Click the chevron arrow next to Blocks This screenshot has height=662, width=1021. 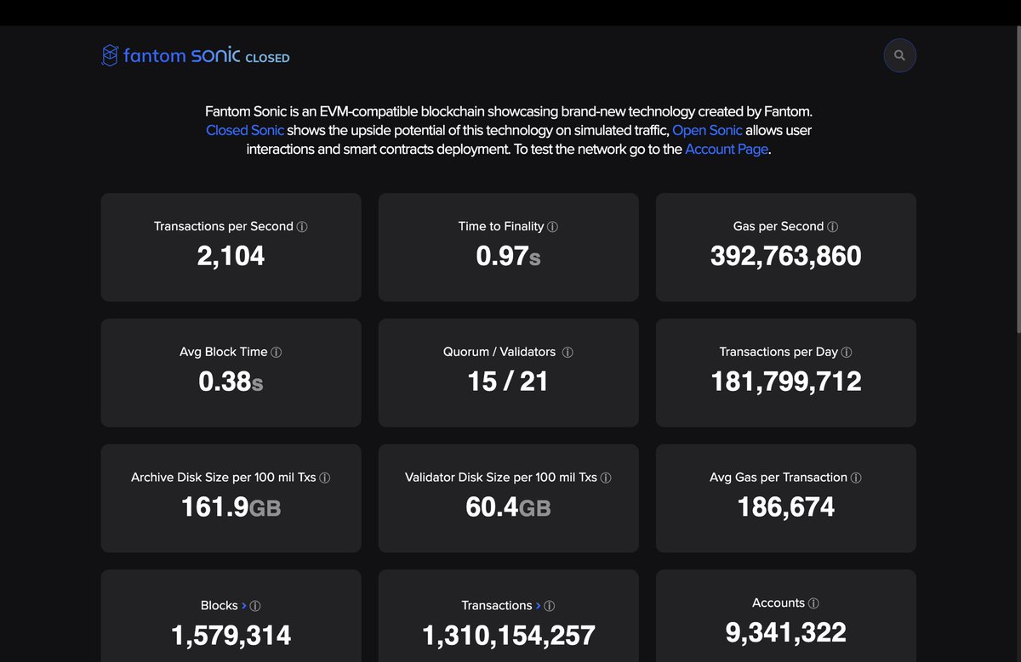[244, 606]
